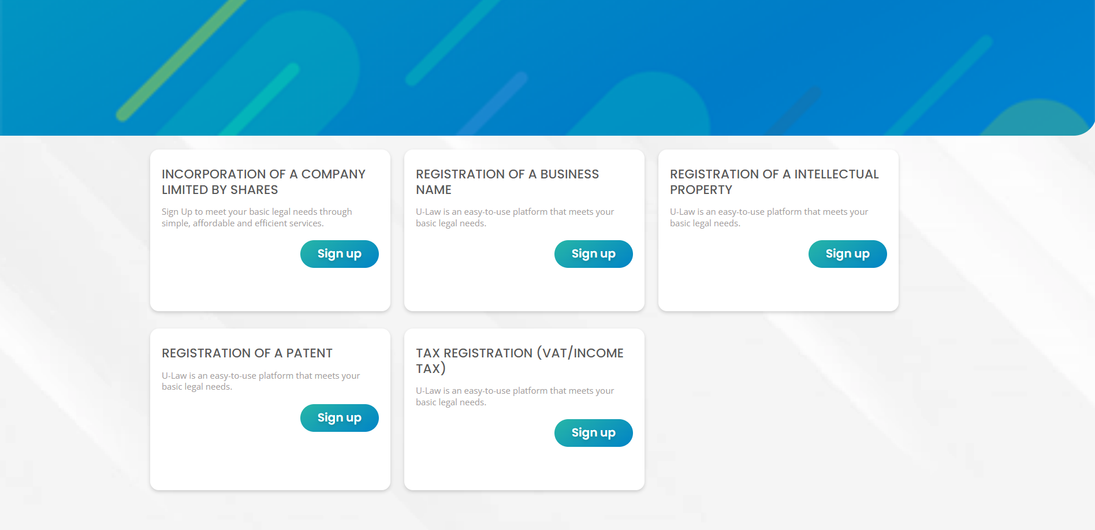Viewport: 1095px width, 530px height.
Task: Click empty area below Intellectual Property Sign up button
Action: 779,289
